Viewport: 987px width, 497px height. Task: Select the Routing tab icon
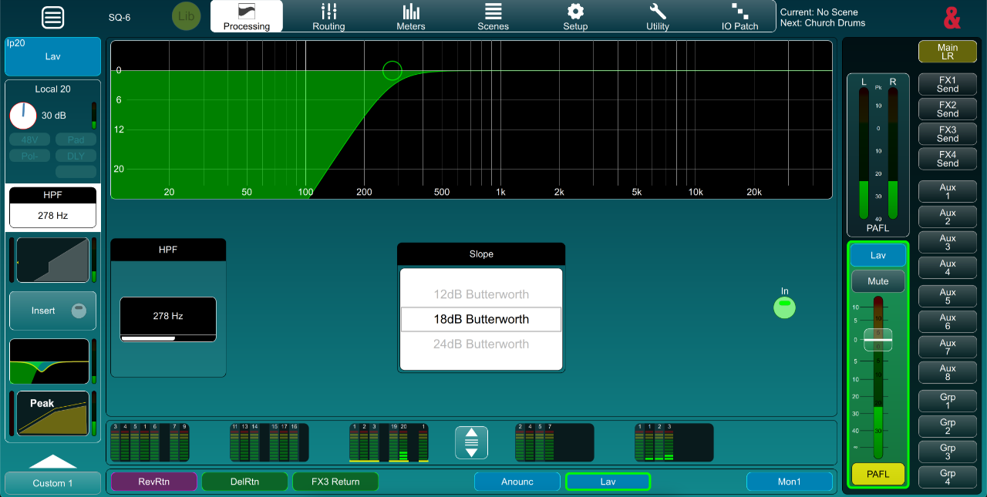click(x=328, y=16)
